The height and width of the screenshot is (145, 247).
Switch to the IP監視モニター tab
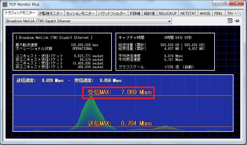(51, 13)
